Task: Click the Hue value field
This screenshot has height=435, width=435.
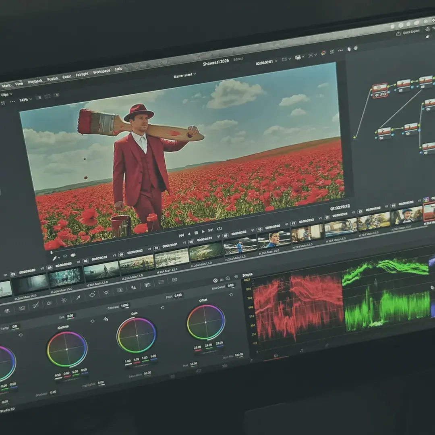Action: [x=194, y=364]
